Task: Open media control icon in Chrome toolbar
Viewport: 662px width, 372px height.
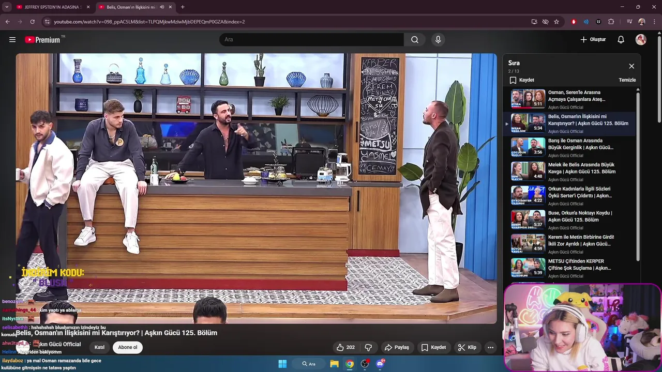Action: (x=629, y=22)
